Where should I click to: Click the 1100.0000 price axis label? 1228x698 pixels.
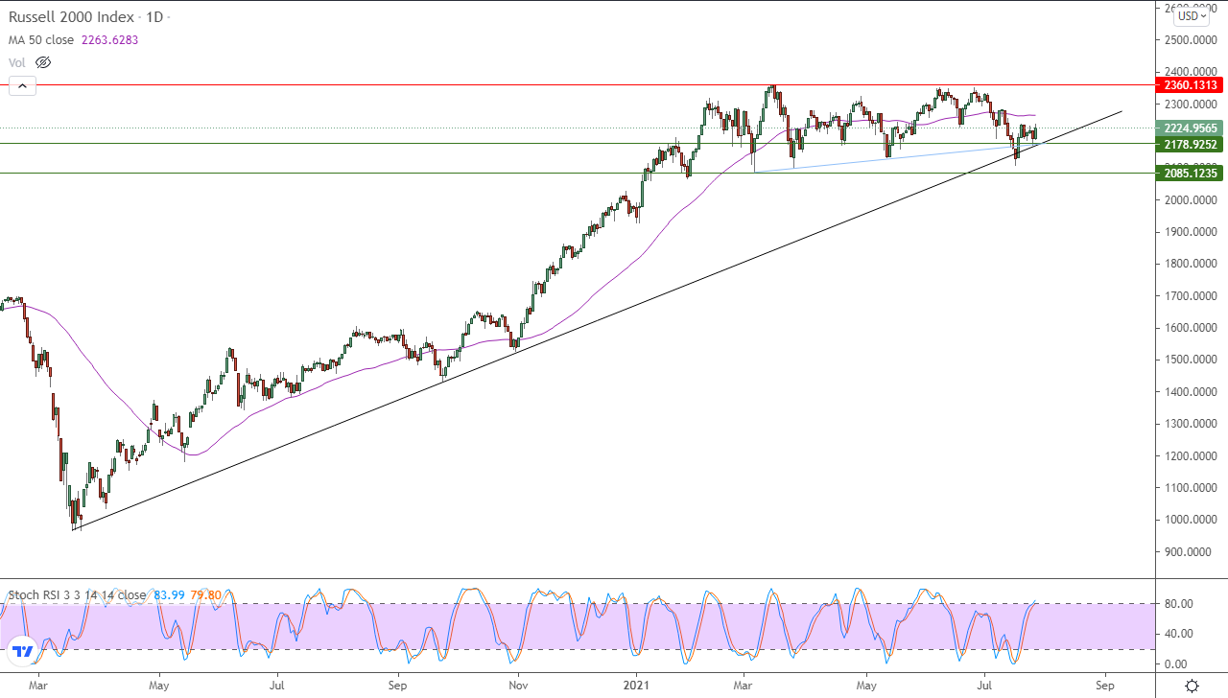click(x=1191, y=488)
